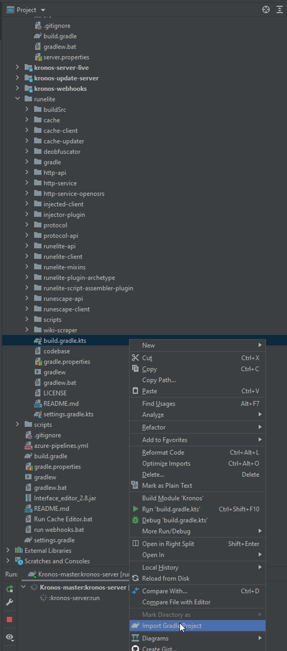Click the Select Opened File crosshair icon

(x=266, y=9)
